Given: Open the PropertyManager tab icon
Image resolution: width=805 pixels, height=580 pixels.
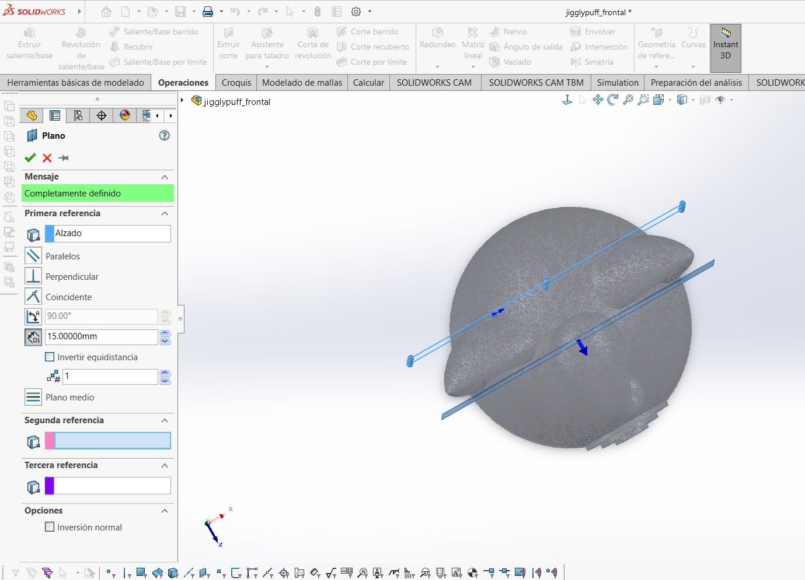Looking at the screenshot, I should tap(55, 115).
